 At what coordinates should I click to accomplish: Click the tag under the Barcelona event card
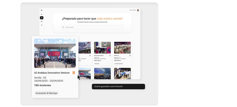pos(119,64)
